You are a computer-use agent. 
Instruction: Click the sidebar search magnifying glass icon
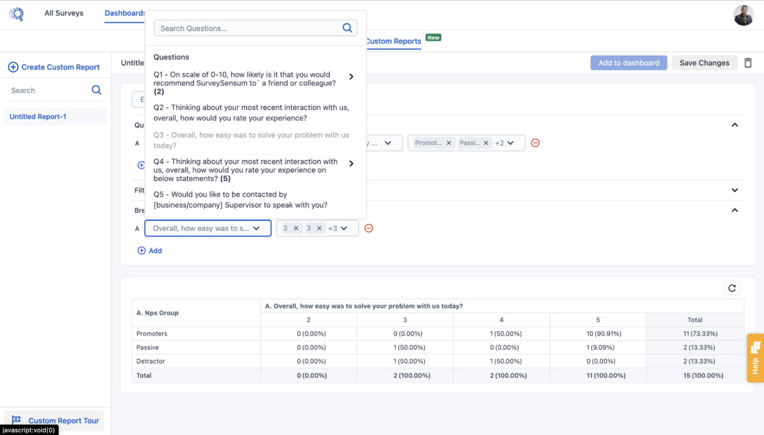[96, 90]
